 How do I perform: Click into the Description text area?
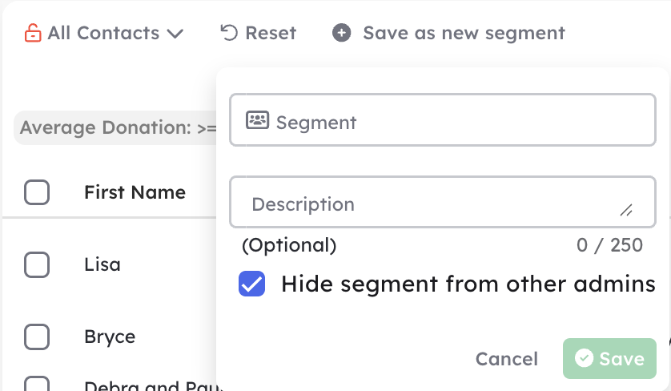point(443,202)
